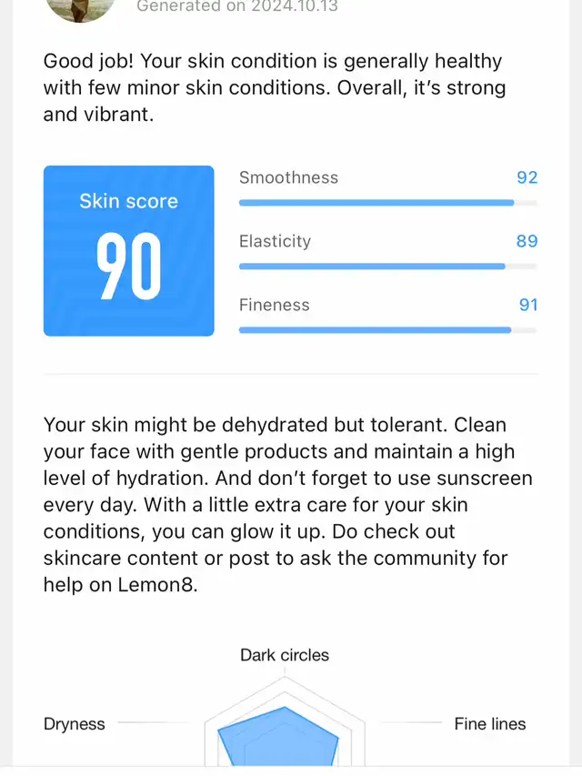Select the Elasticity label
The width and height of the screenshot is (582, 776).
276,241
